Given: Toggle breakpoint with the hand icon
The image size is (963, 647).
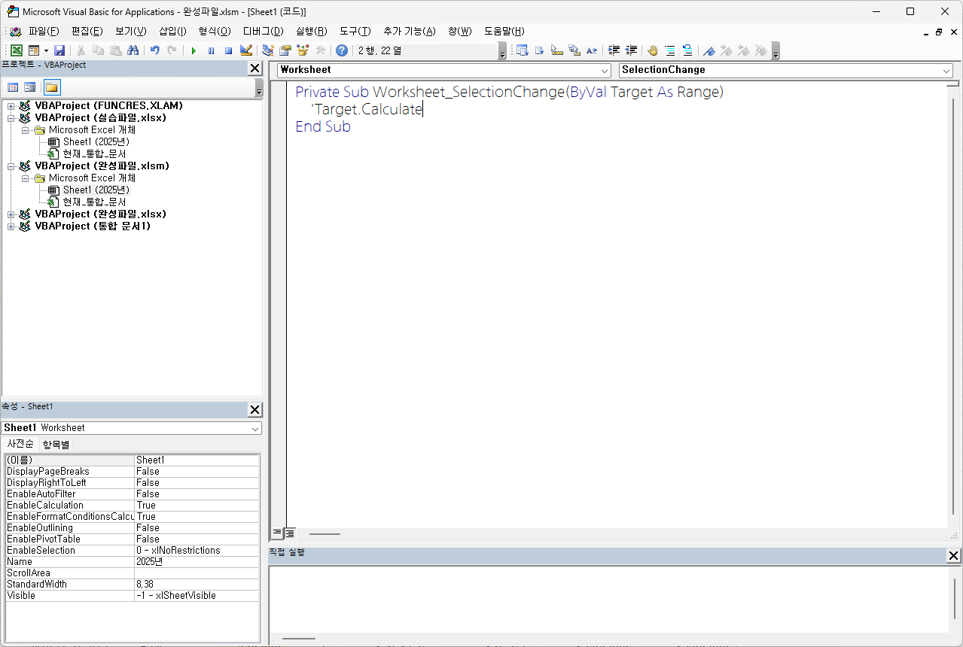Looking at the screenshot, I should [x=653, y=50].
